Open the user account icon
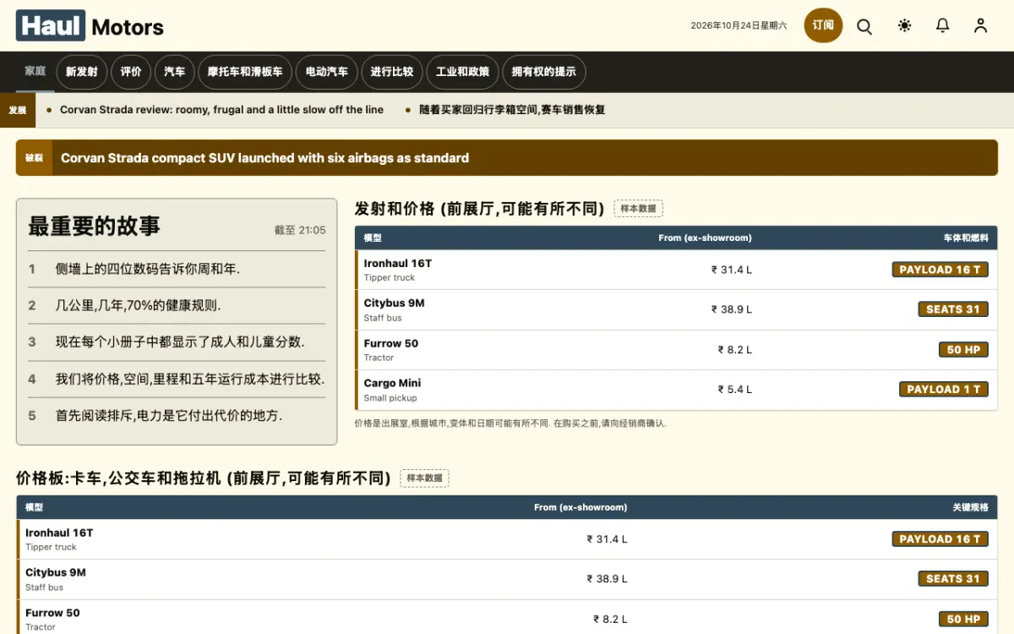Screen dimensions: 1014x634 (x=980, y=26)
